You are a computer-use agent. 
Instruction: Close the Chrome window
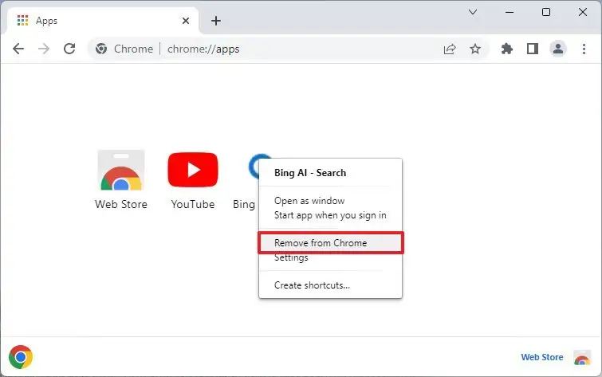[582, 12]
